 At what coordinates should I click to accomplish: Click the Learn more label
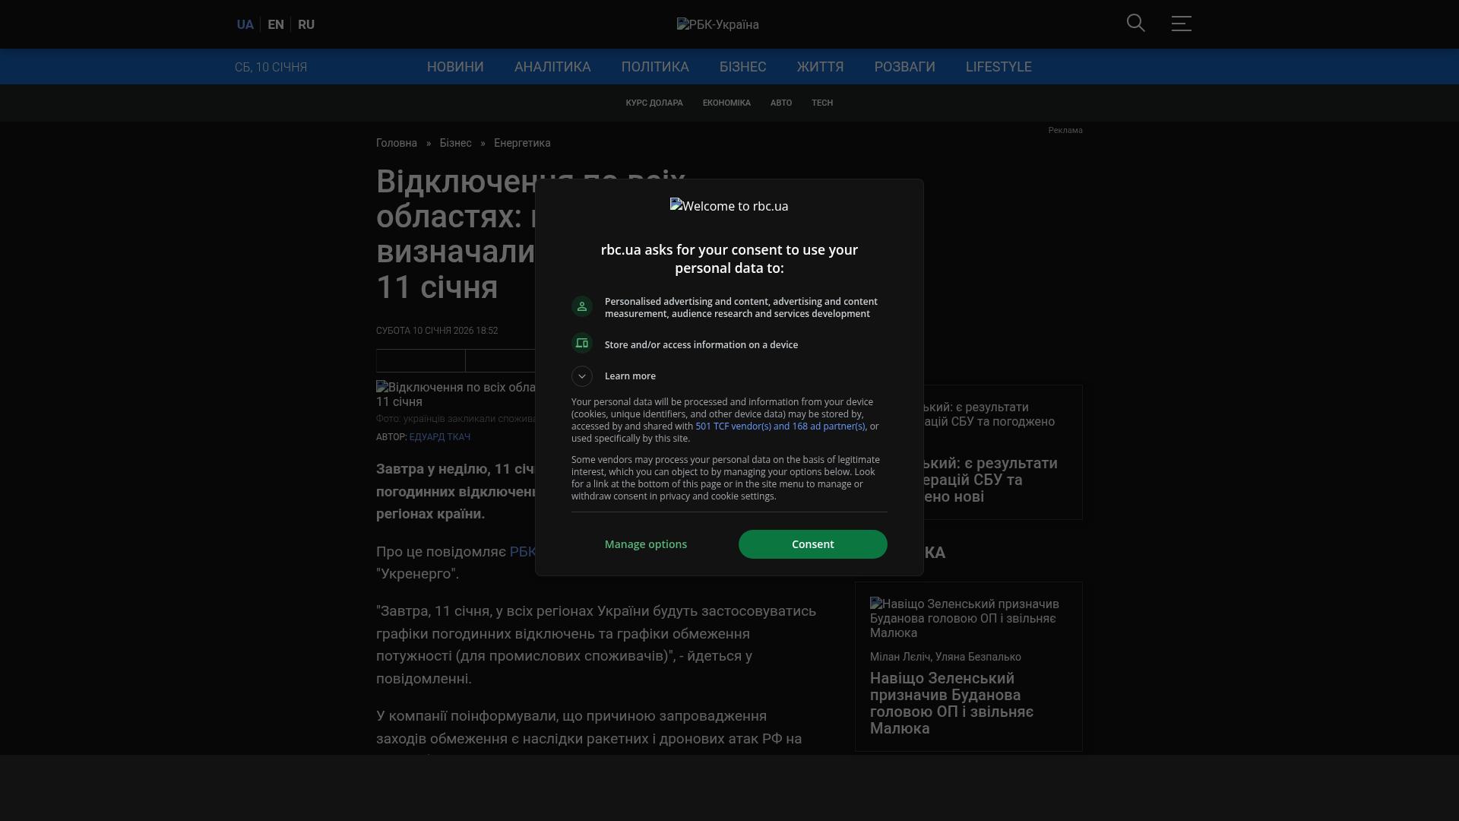coord(630,376)
